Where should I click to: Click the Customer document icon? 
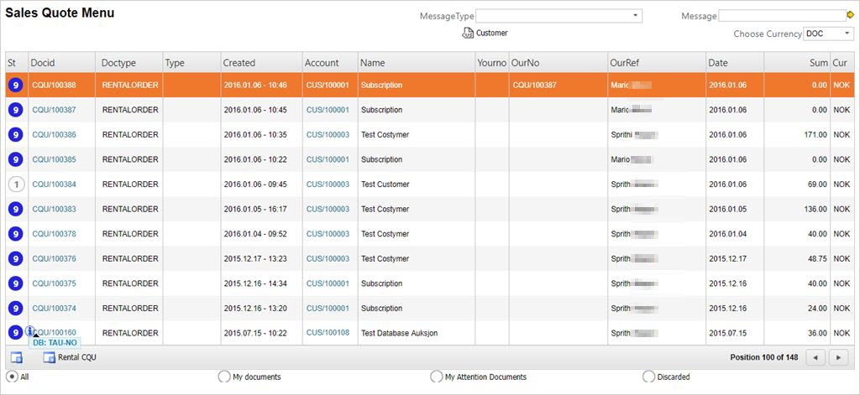(468, 34)
